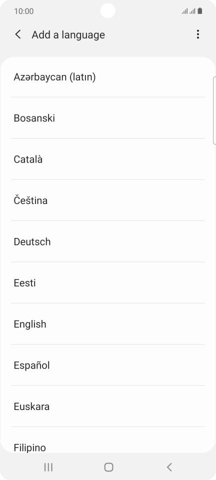
Task: Choose Čeština from the language list
Action: click(x=108, y=200)
